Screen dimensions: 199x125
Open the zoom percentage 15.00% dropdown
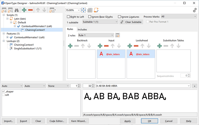coord(79,10)
